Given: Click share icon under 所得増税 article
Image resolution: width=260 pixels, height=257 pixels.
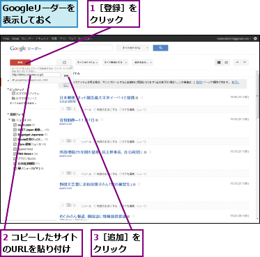Looking at the screenshot, I should pyautogui.click(x=69, y=173).
